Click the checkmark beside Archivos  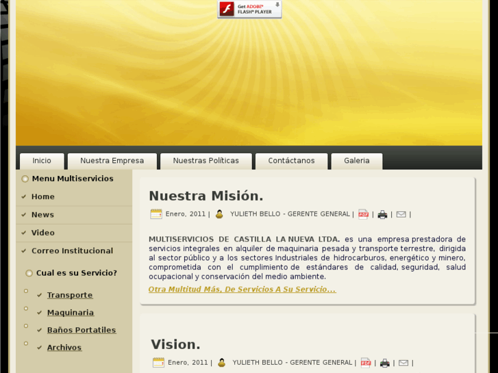(x=39, y=348)
